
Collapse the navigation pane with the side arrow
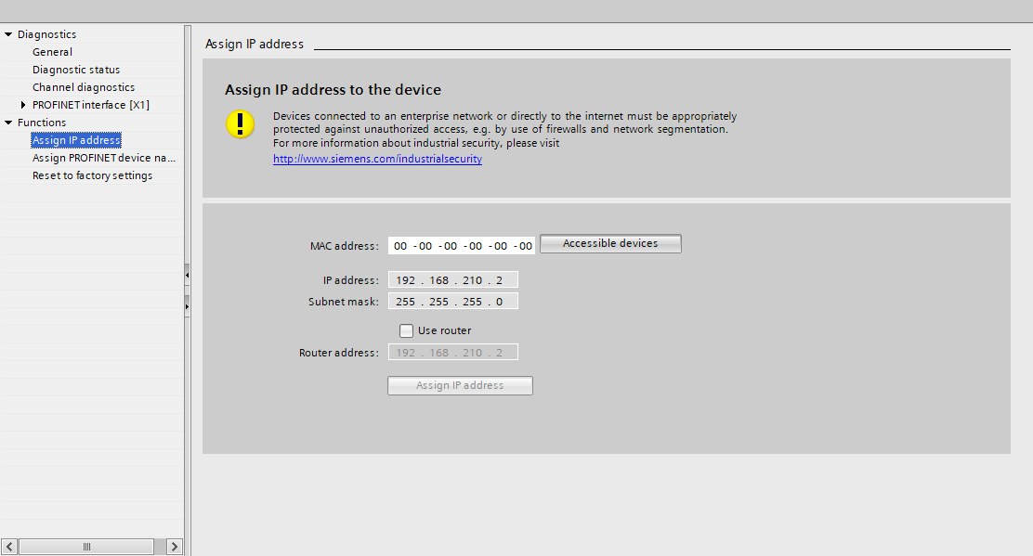click(187, 275)
